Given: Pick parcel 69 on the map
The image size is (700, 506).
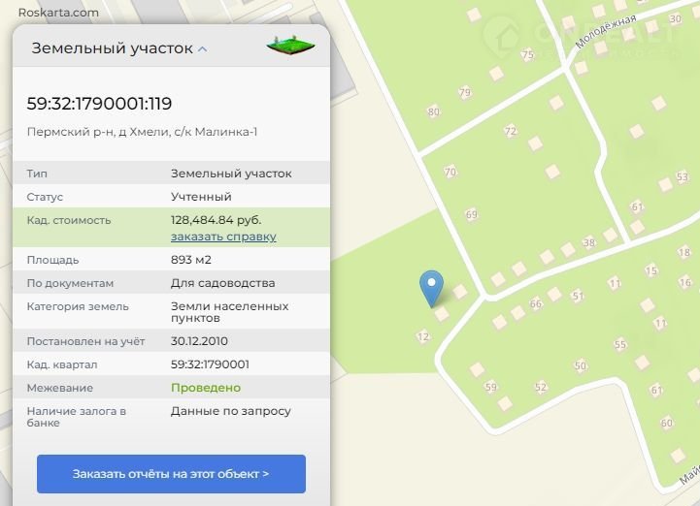Looking at the screenshot, I should tap(472, 214).
